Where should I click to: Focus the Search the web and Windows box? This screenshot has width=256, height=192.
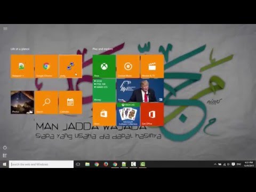click(41, 164)
